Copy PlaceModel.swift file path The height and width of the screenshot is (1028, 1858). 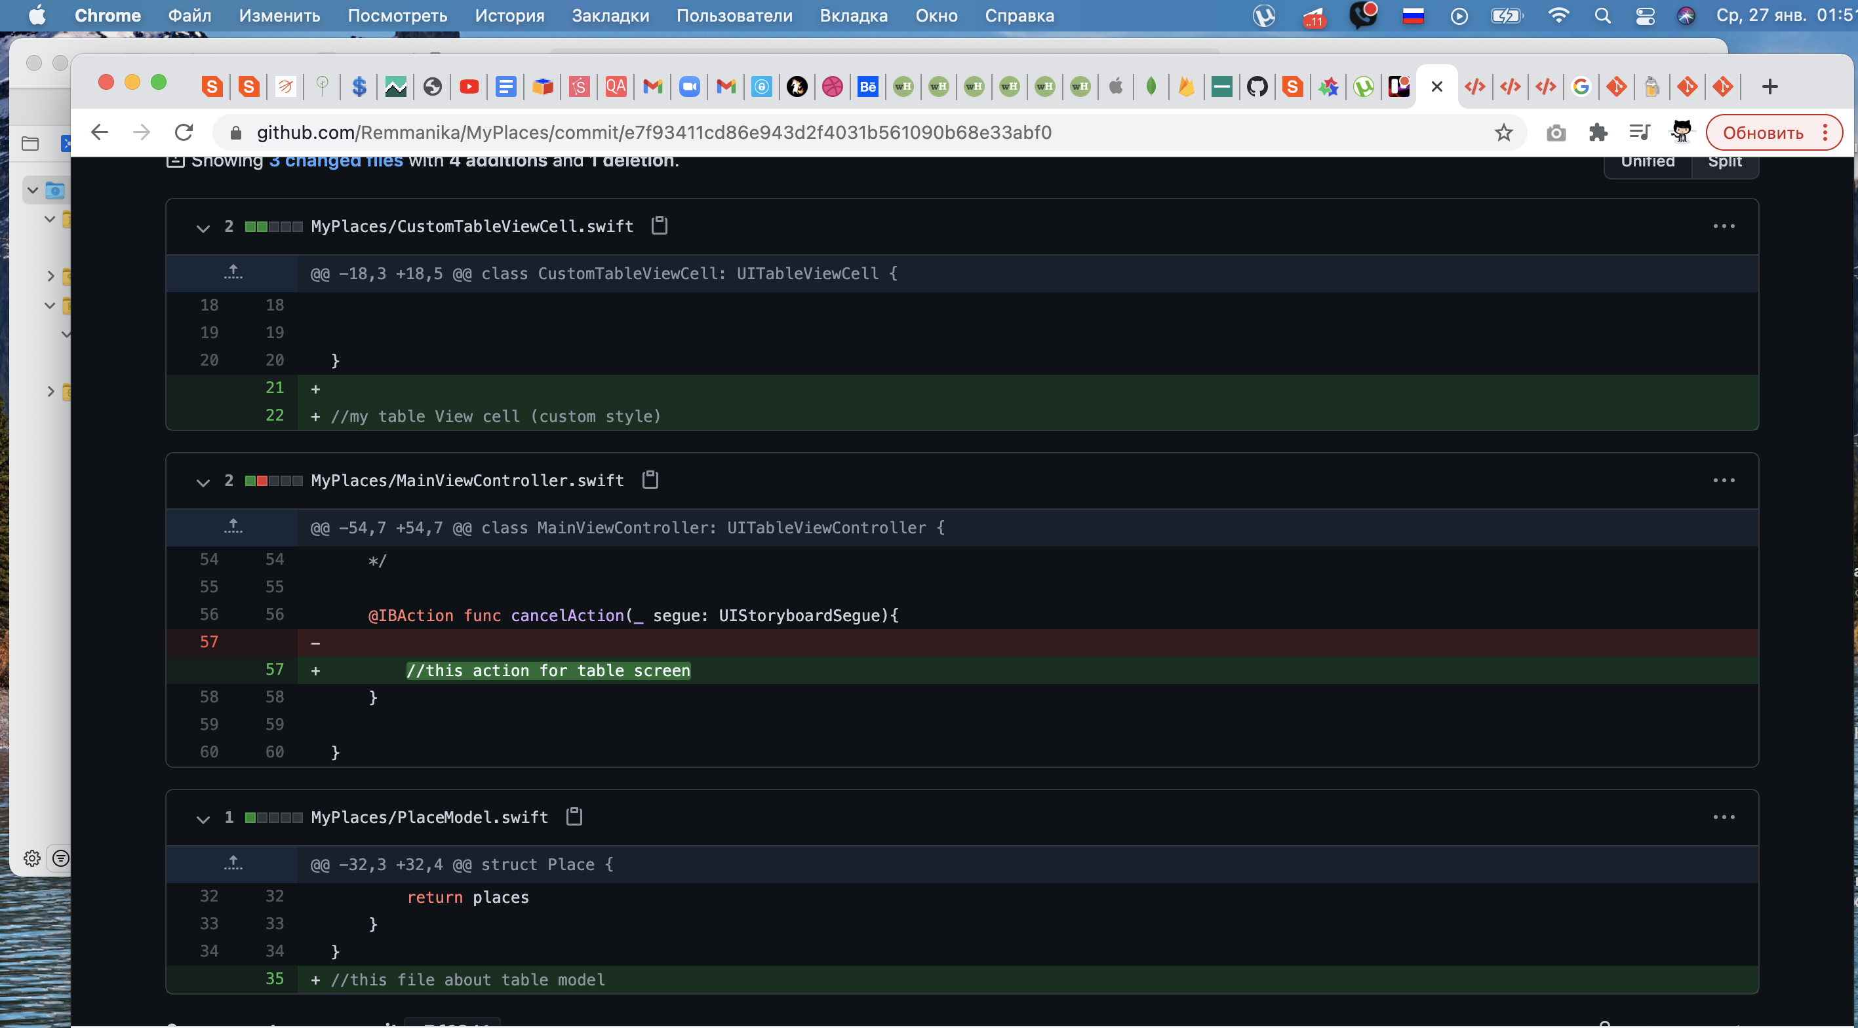point(574,817)
